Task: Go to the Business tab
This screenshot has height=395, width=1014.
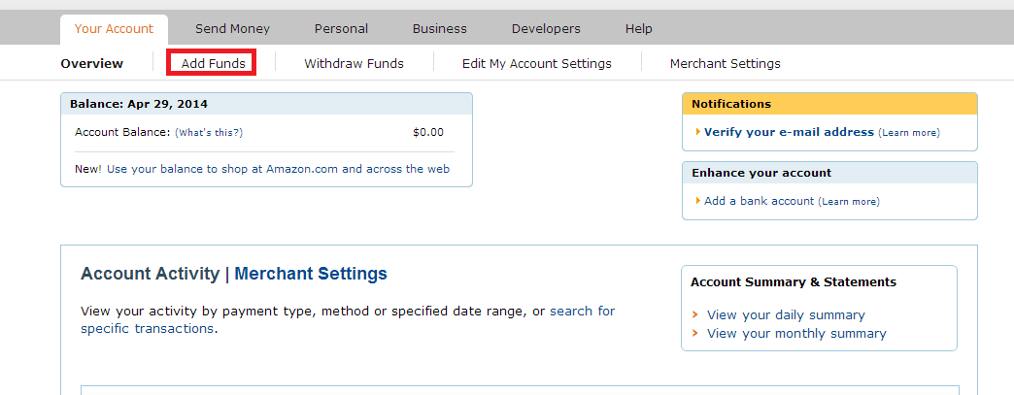Action: (440, 29)
